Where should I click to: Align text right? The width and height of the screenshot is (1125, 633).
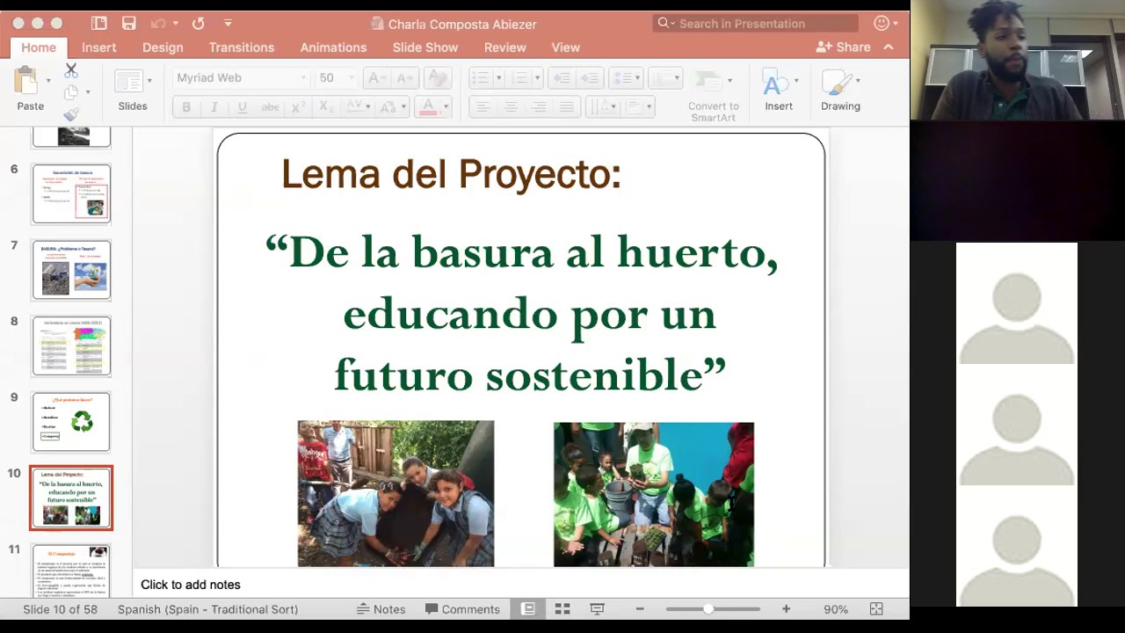539,107
